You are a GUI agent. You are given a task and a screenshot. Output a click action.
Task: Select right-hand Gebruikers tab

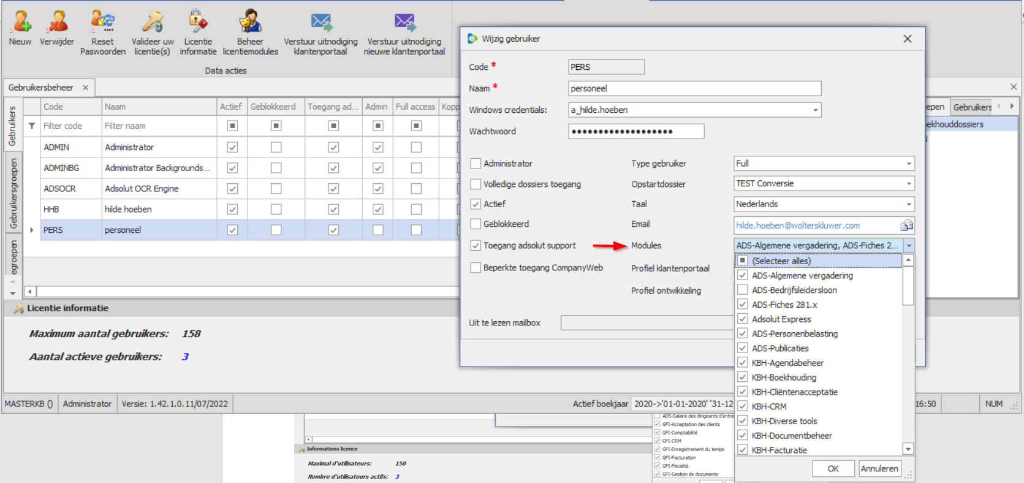pyautogui.click(x=972, y=107)
